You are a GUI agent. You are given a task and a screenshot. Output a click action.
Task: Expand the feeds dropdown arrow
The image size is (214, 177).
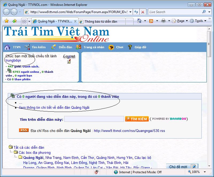tap(157, 21)
